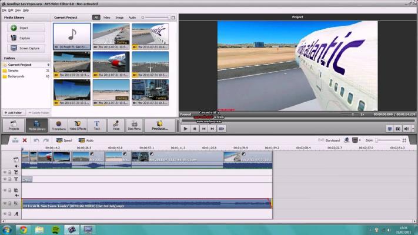Screen dimensions: 418x235
Task: Switch to Storyboard view
Action: 329,140
